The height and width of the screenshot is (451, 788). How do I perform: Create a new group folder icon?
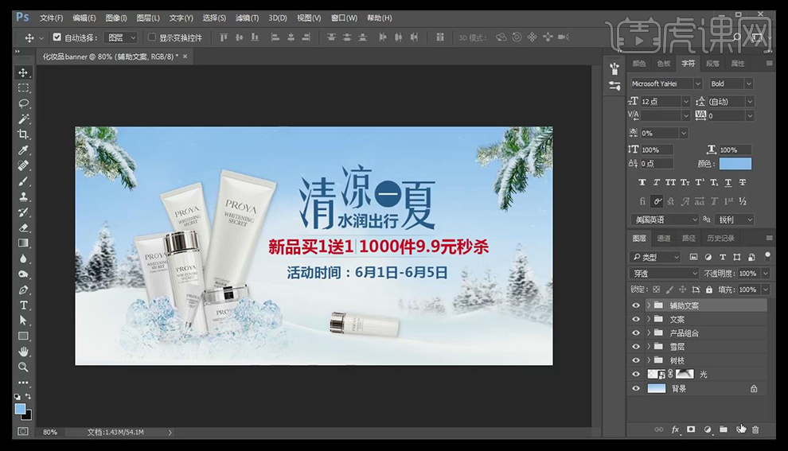pos(724,430)
